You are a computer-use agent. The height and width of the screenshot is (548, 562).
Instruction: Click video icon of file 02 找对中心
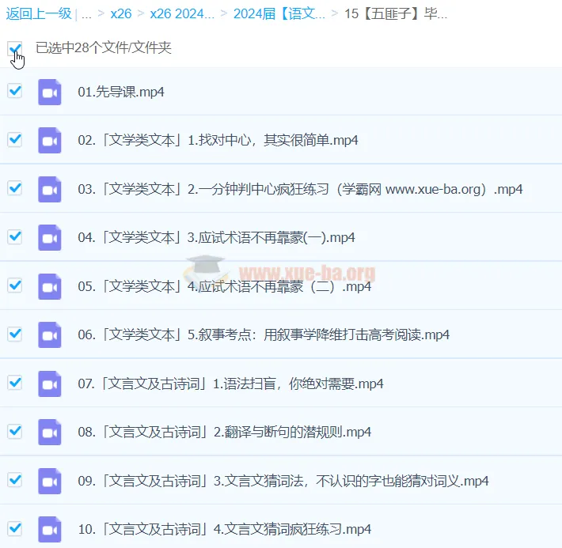click(50, 141)
